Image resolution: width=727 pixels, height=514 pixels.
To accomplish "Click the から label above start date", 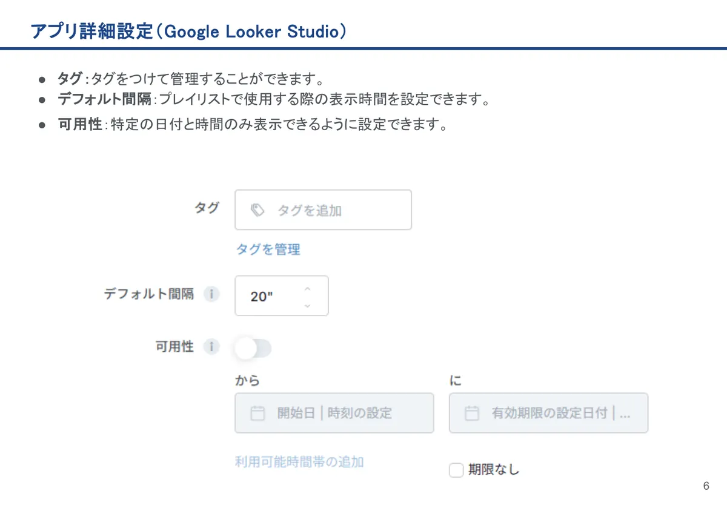I will click(x=247, y=380).
